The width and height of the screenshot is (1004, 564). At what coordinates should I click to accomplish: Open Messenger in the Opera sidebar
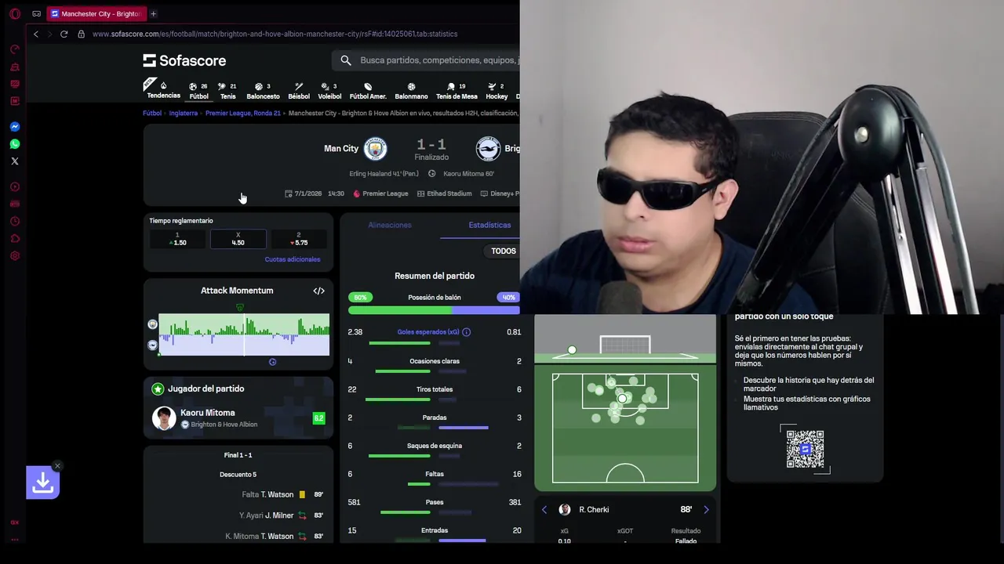15,126
